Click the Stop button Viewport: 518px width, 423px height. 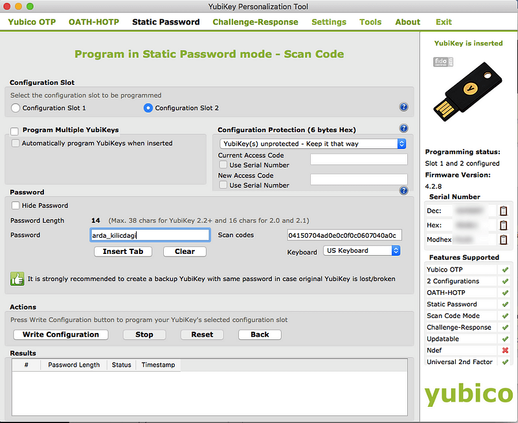tap(144, 334)
